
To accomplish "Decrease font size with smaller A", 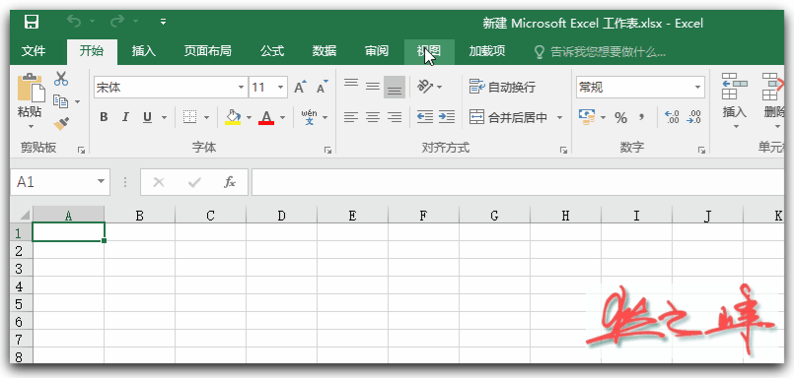I will [x=323, y=87].
